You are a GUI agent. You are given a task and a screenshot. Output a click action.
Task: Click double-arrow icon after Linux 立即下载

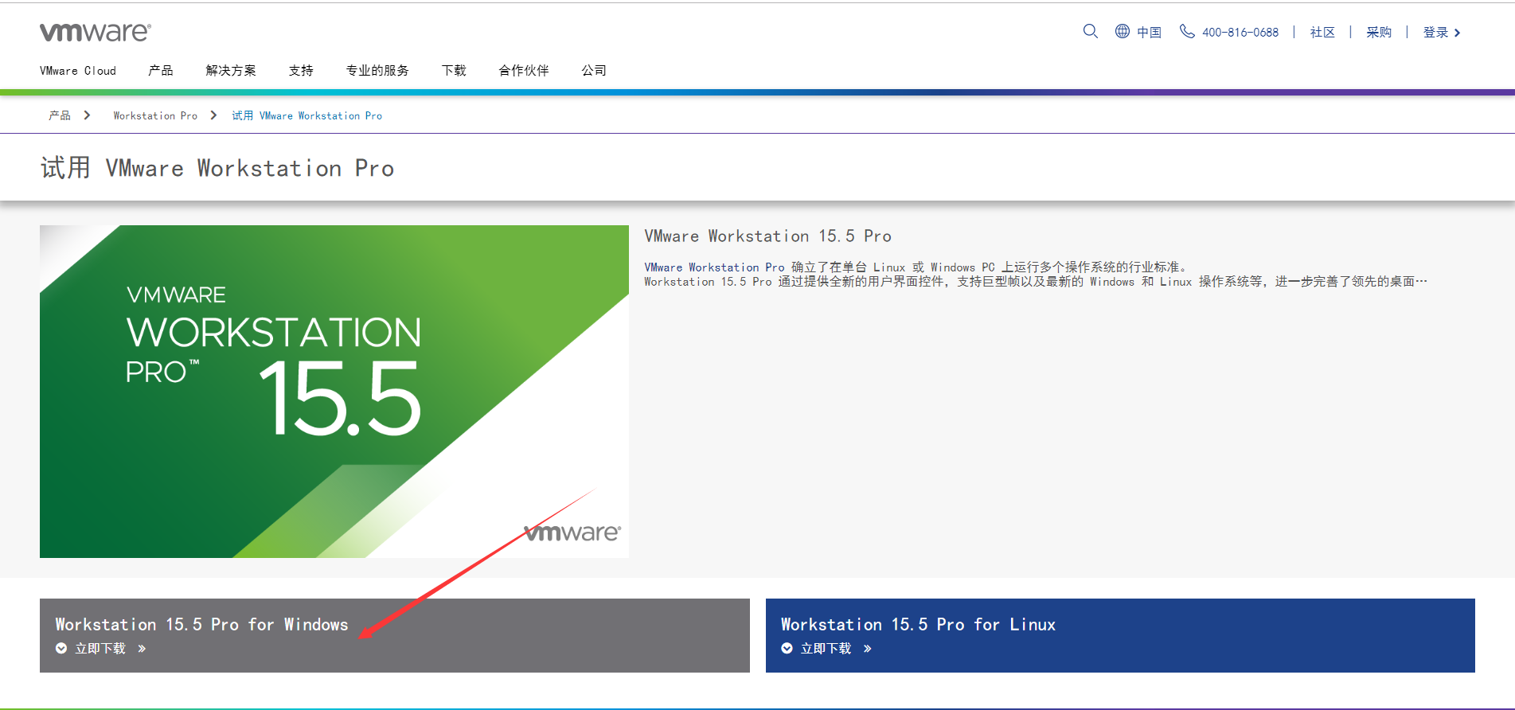click(867, 649)
